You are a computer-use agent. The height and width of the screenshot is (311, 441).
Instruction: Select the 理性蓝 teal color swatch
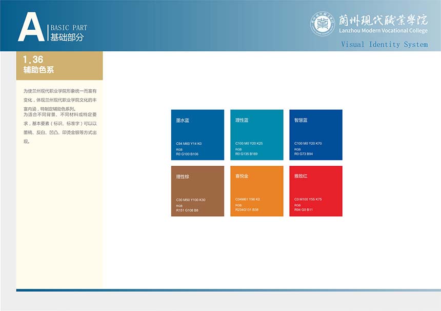[x=256, y=134]
